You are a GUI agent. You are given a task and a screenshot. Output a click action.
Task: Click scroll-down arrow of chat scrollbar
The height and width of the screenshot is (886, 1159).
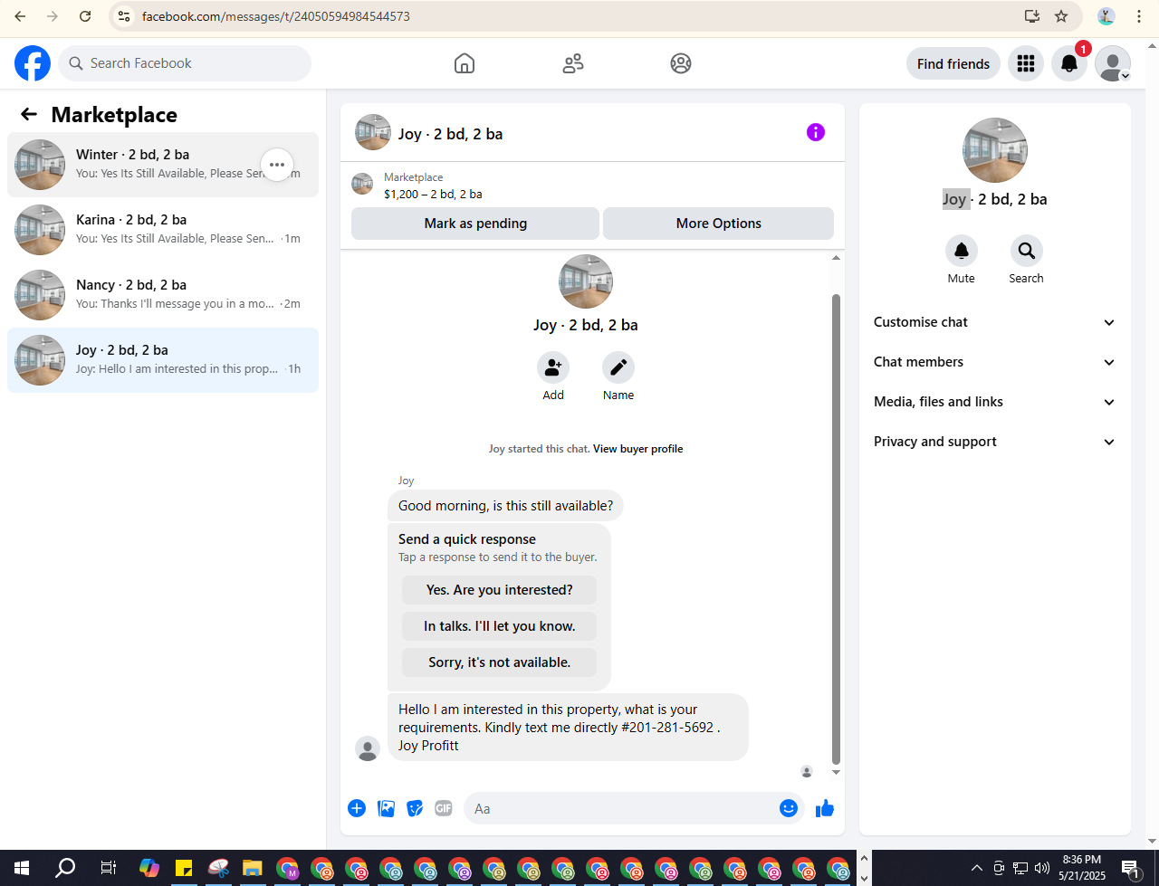(x=837, y=772)
